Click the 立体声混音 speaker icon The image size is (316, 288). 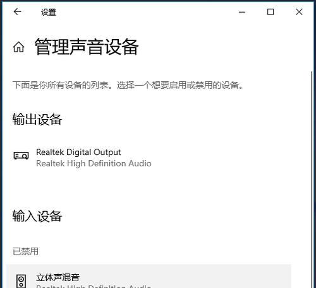(x=21, y=281)
